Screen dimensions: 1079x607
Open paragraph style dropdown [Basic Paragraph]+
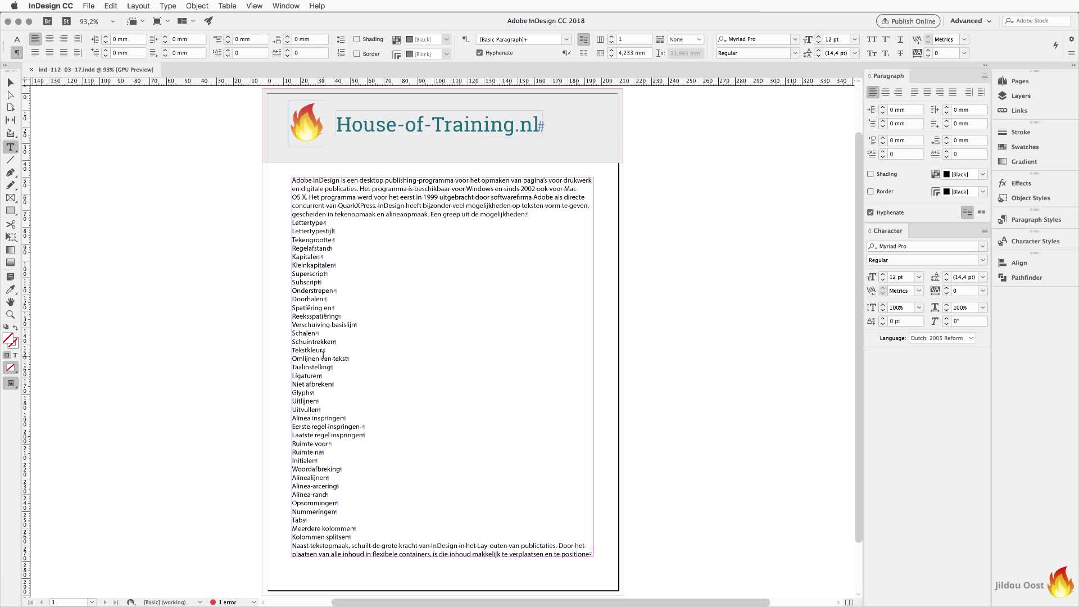(566, 39)
